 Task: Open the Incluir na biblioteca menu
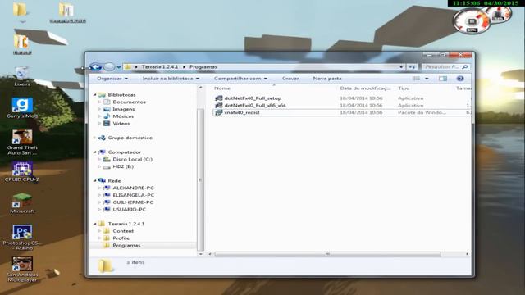tap(171, 79)
